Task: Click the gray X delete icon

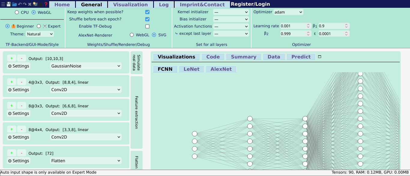Action: coord(30,4)
